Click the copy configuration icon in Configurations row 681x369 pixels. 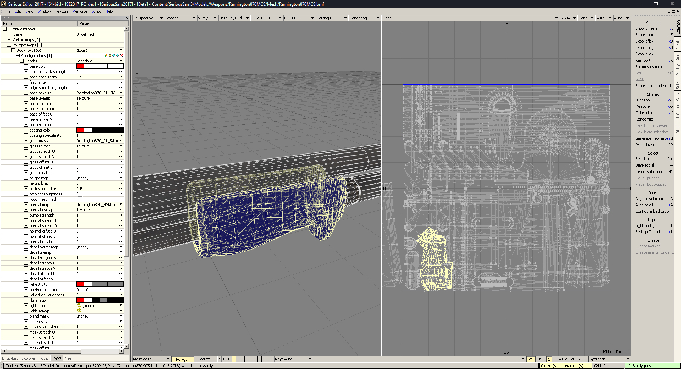[x=106, y=55]
